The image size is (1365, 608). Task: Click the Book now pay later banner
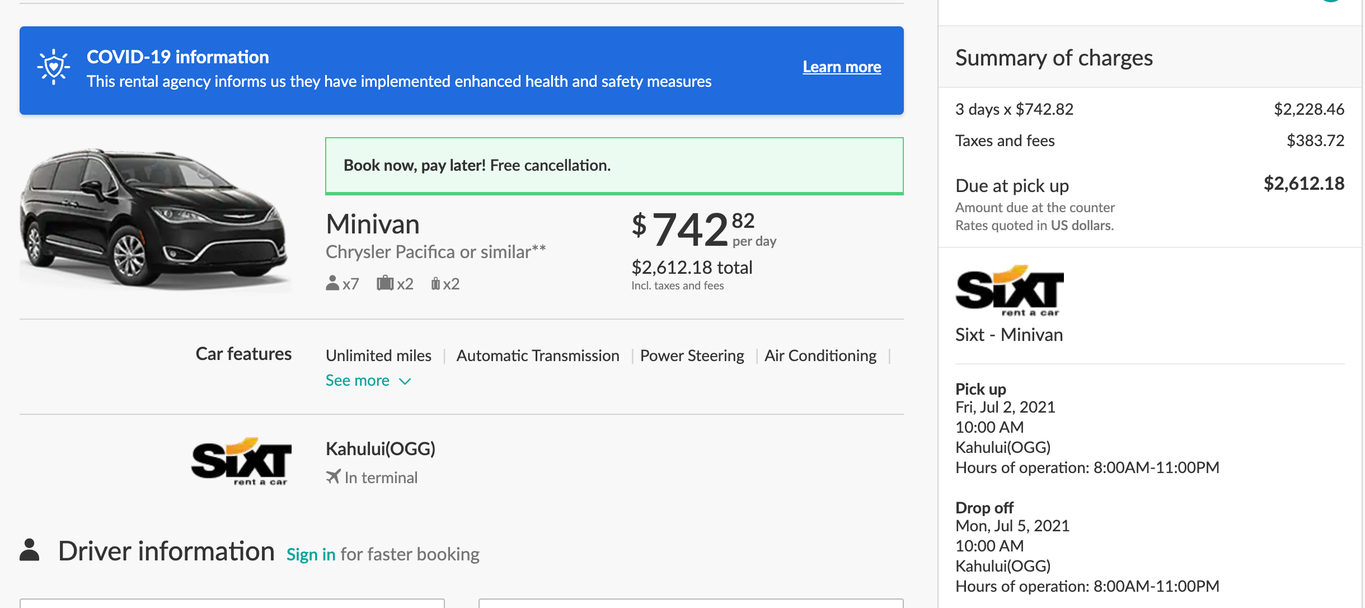pos(614,166)
